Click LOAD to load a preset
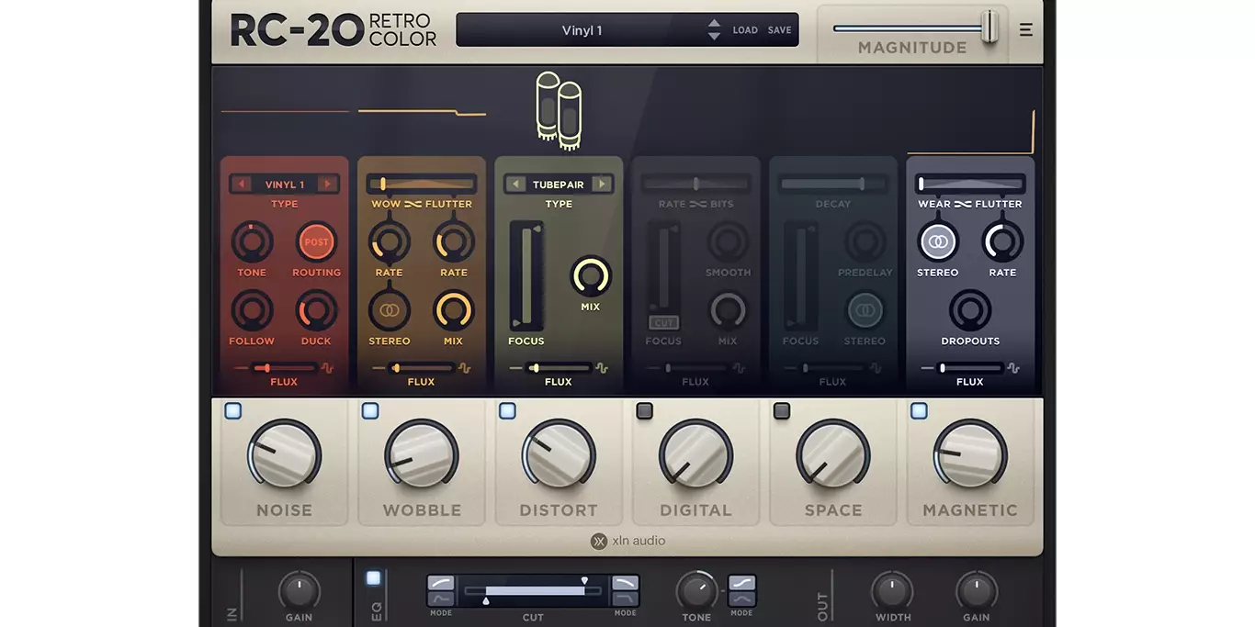Image resolution: width=1255 pixels, height=627 pixels. tap(745, 30)
